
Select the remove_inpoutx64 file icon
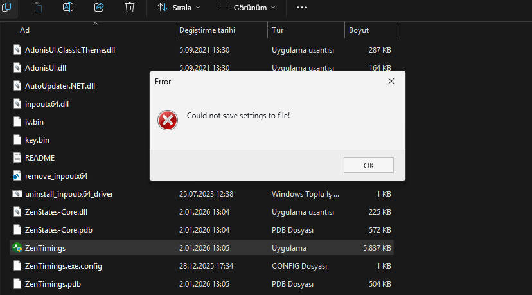point(17,176)
